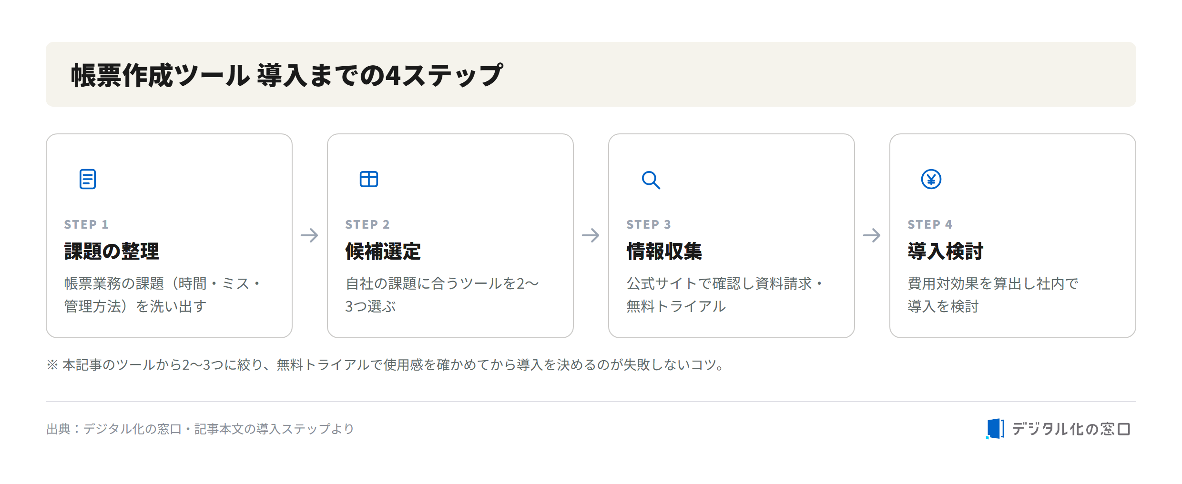Viewport: 1182px width, 484px height.
Task: Select the 情報収集 heading
Action: pos(664,251)
